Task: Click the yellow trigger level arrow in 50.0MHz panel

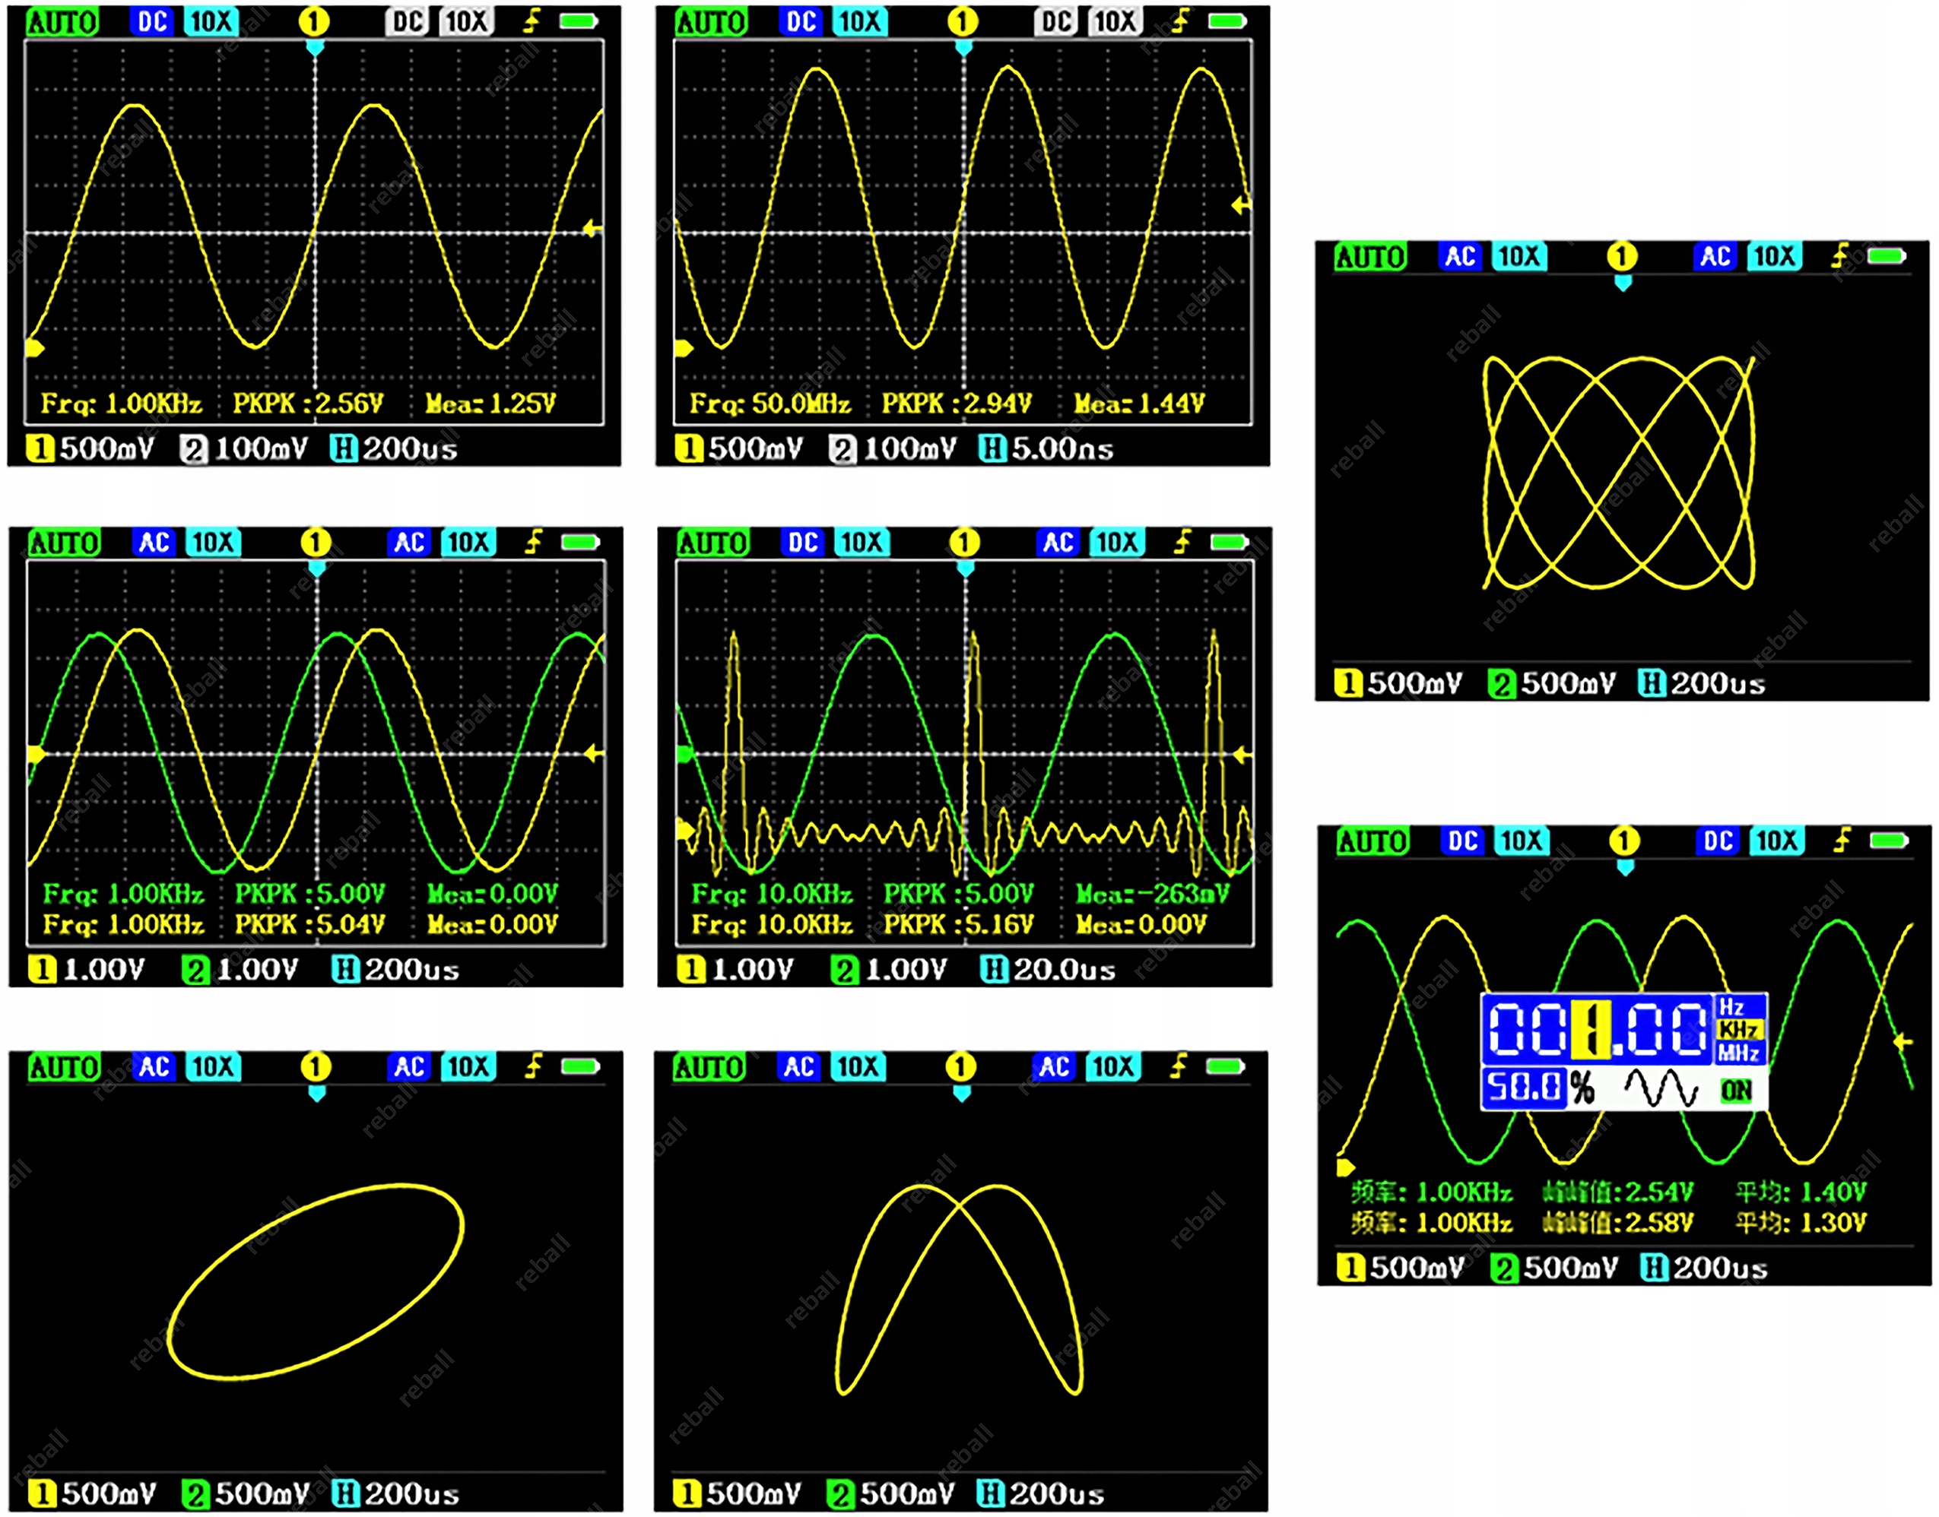Action: (1240, 206)
